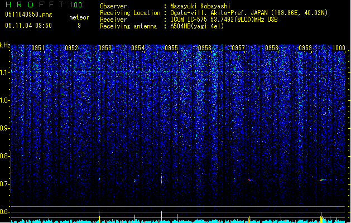Click the meteor echo after 0957
The width and height of the screenshot is (351, 223).
250,180
